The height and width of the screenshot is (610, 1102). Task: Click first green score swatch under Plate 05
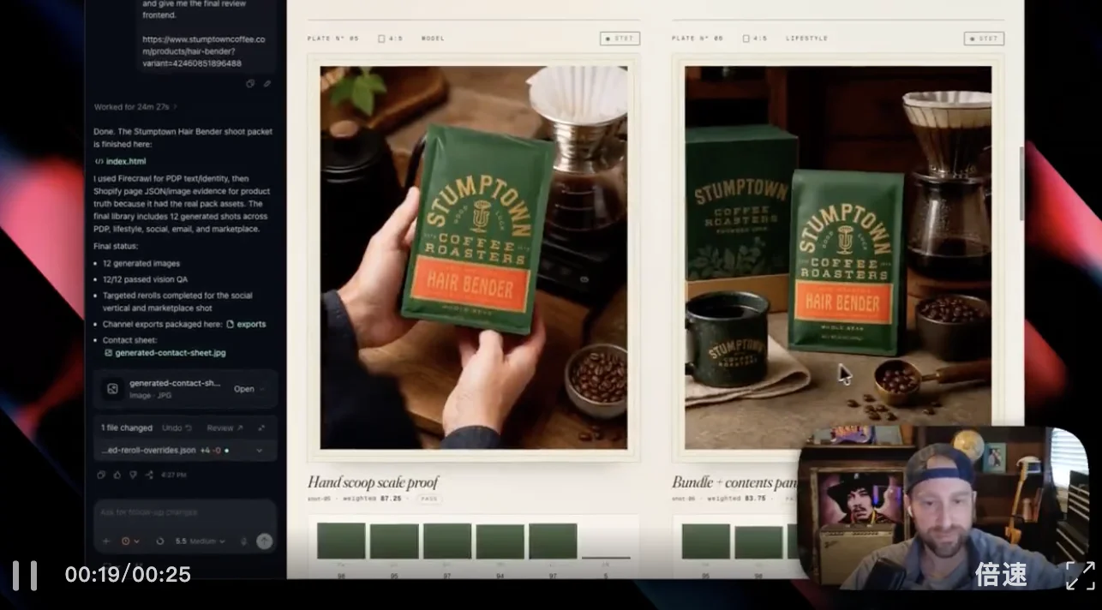click(341, 541)
